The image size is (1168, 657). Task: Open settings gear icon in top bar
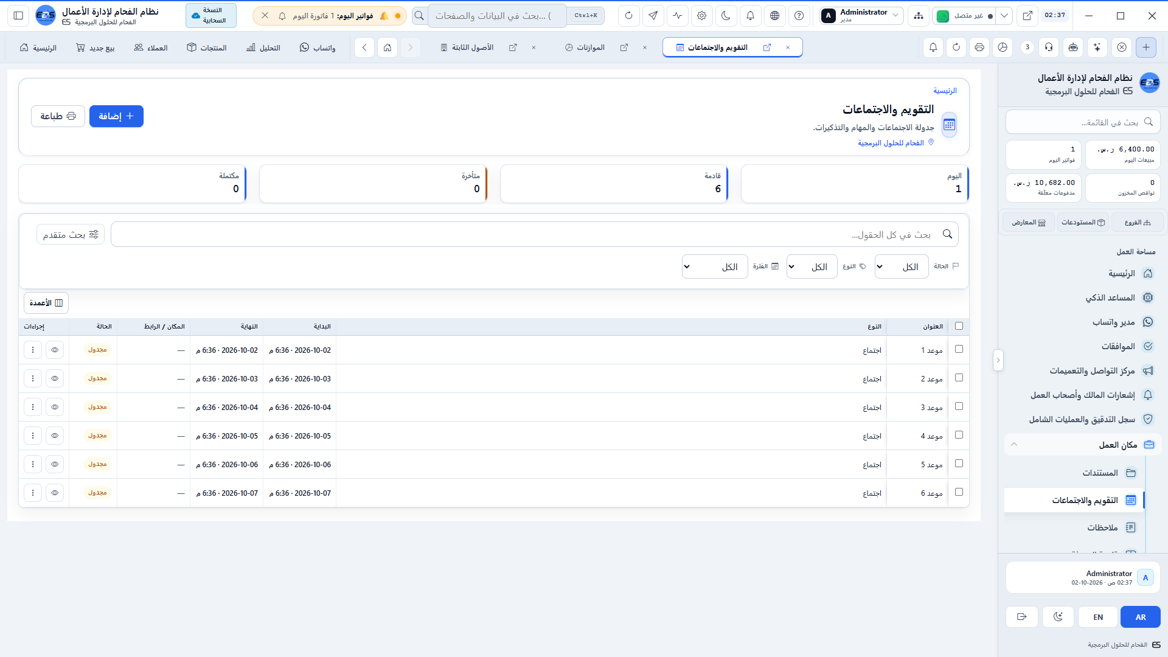coord(701,16)
